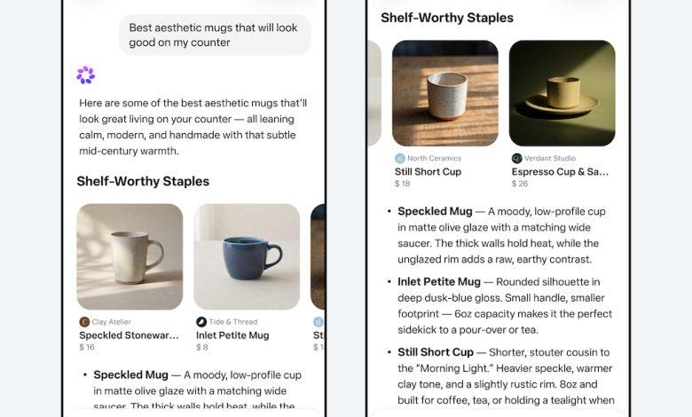Click the Still Short Cup title under photo
This screenshot has width=692, height=417.
(x=428, y=171)
